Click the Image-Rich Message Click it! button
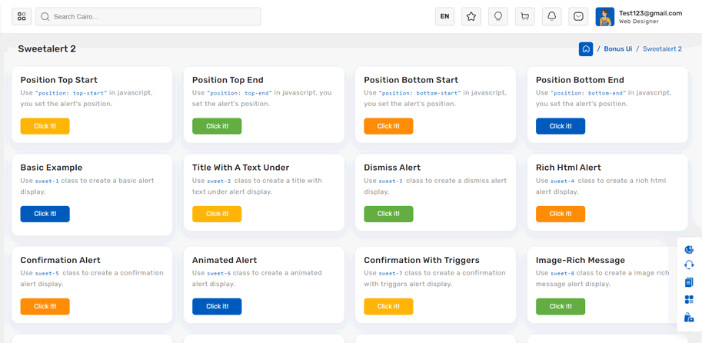Image resolution: width=702 pixels, height=343 pixels. [561, 306]
